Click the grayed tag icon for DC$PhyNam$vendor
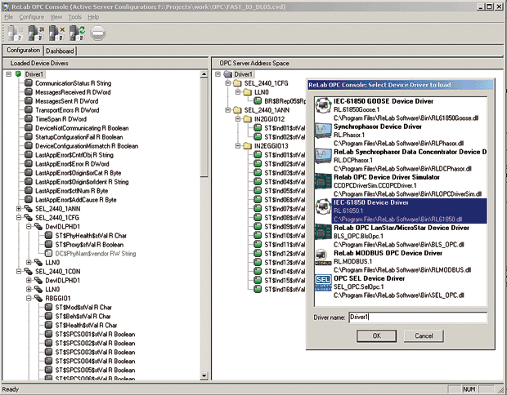This screenshot has width=507, height=395. pyautogui.click(x=48, y=253)
